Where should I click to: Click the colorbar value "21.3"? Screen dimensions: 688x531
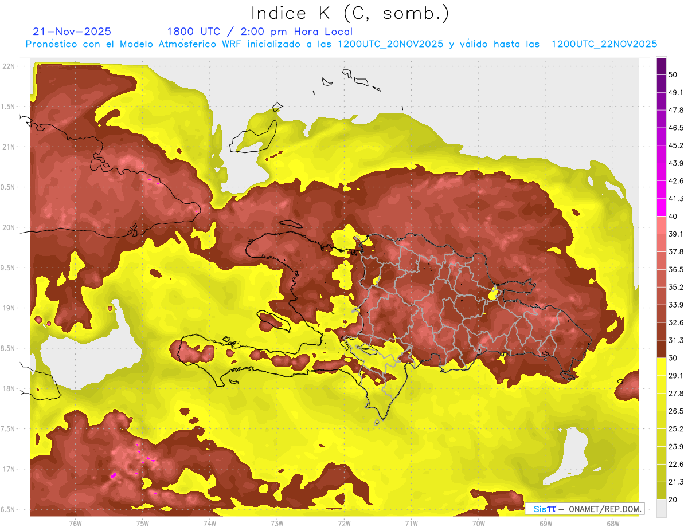click(676, 482)
